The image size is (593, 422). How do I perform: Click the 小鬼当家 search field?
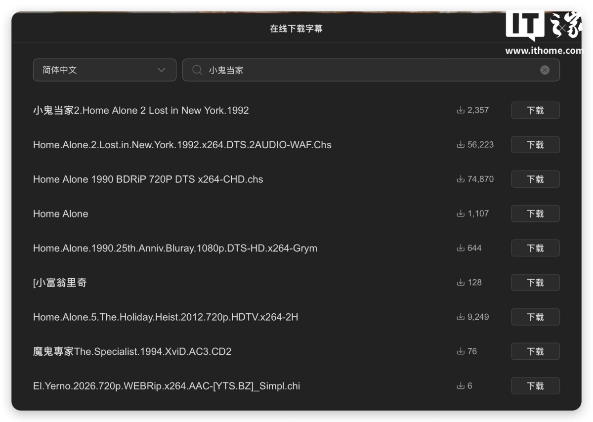(371, 70)
